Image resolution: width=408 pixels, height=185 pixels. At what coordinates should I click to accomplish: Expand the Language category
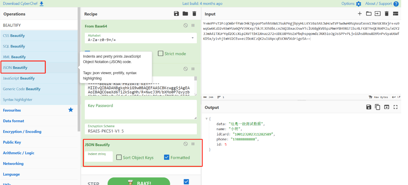coord(39,174)
